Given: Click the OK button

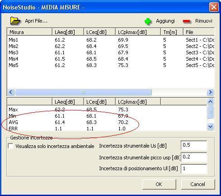Looking at the screenshot, I should coord(159,184).
